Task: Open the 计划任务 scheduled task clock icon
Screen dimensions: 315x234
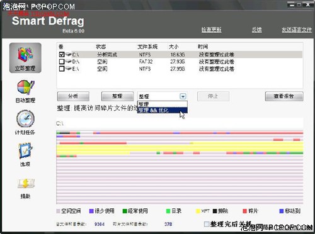Action: coord(25,119)
